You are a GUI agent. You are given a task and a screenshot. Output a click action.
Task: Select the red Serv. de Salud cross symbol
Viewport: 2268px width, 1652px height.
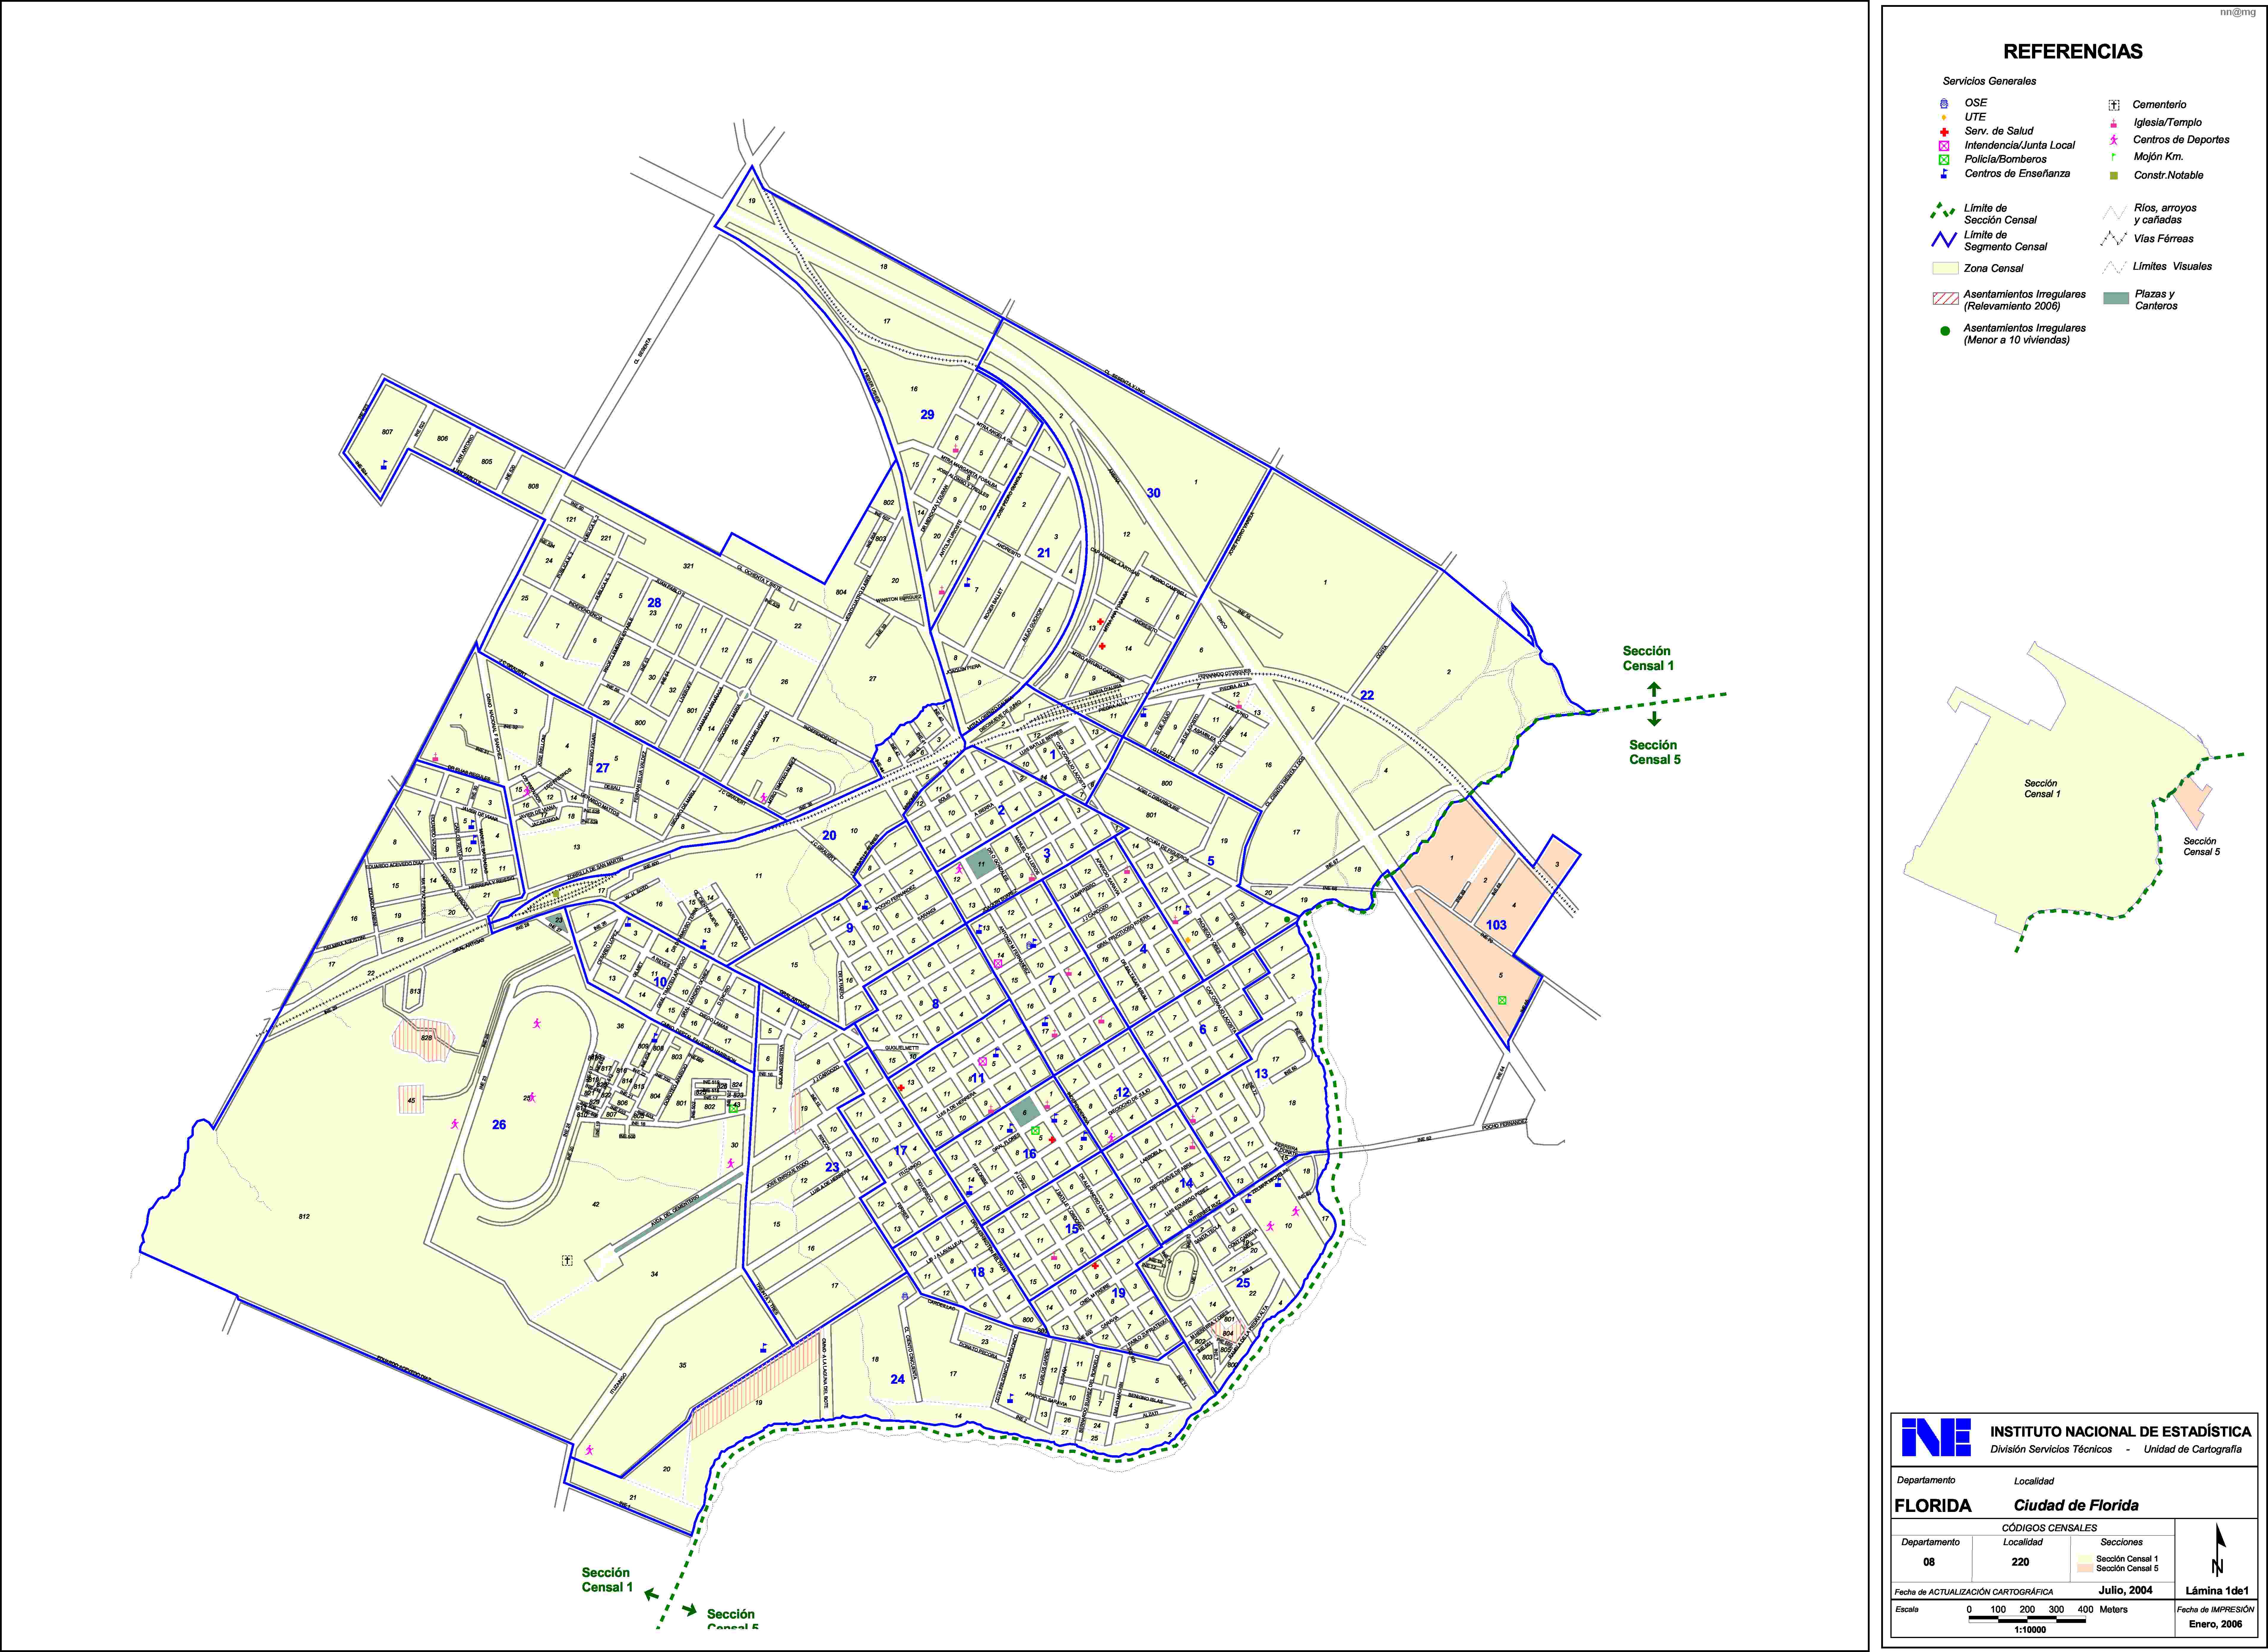1944,132
